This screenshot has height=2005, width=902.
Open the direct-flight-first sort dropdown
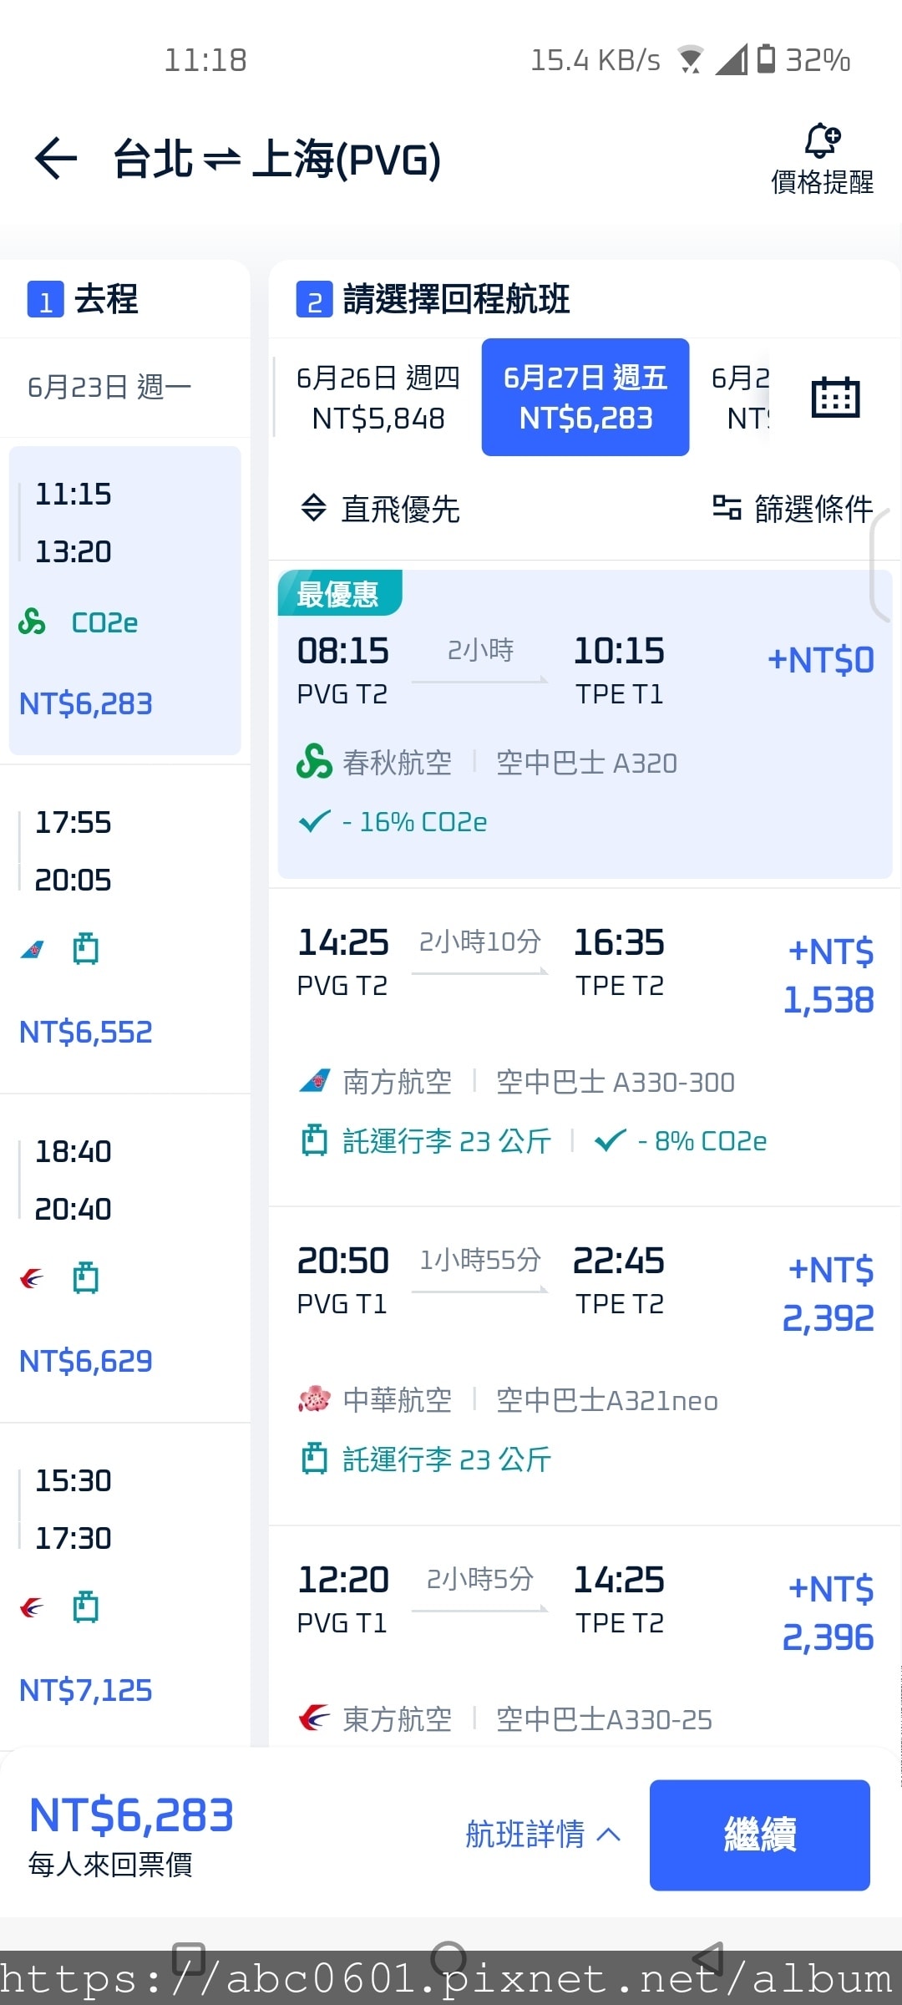click(x=381, y=508)
